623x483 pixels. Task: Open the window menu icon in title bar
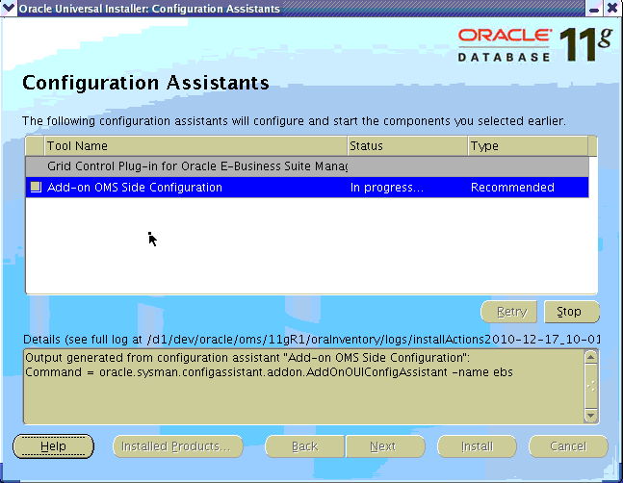pos(9,9)
